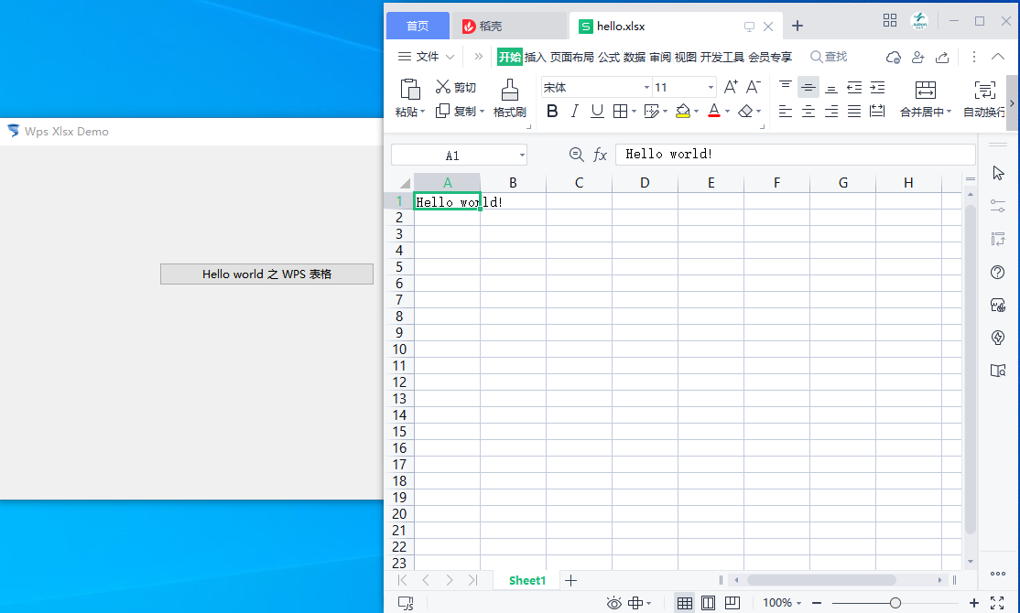
Task: Click the zoom slider handle
Action: [x=895, y=603]
